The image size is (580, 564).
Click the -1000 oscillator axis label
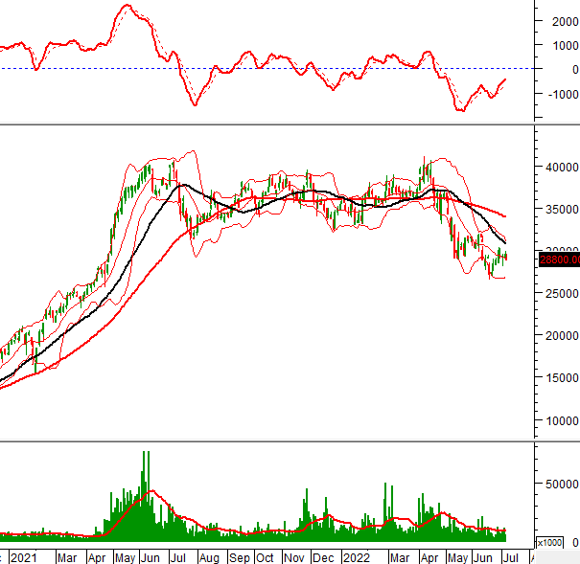[x=560, y=94]
